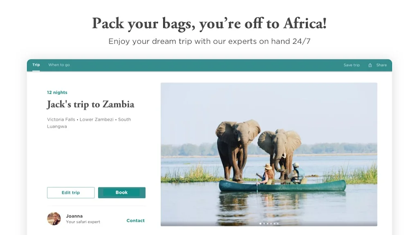The width and height of the screenshot is (419, 235).
Task: Click the elephants and canoe photo
Action: [x=269, y=154]
